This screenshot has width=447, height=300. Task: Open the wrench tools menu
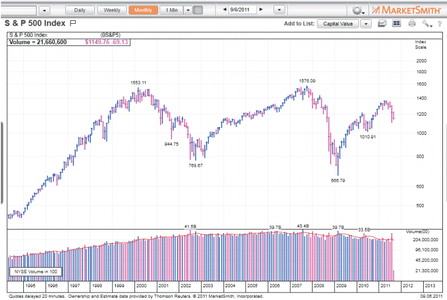pos(427,23)
